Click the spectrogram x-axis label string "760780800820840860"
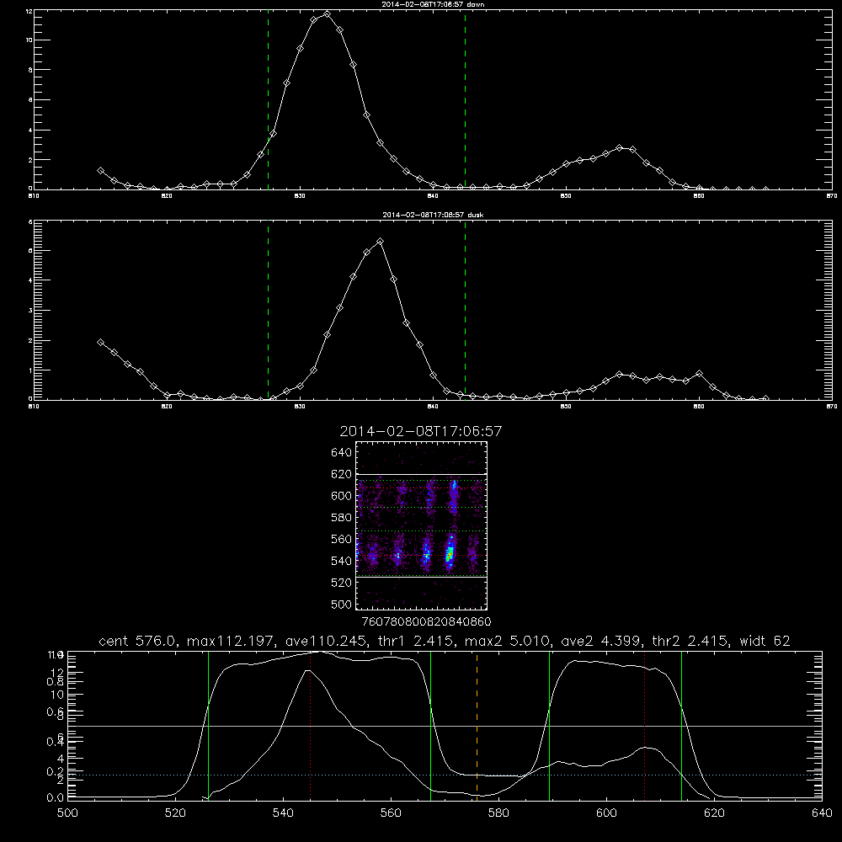 pyautogui.click(x=426, y=621)
